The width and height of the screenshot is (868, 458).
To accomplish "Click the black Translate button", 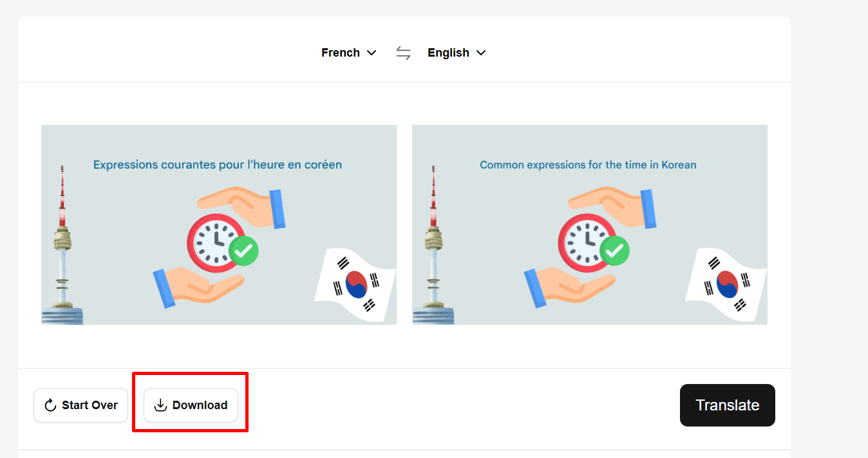I will (x=728, y=405).
